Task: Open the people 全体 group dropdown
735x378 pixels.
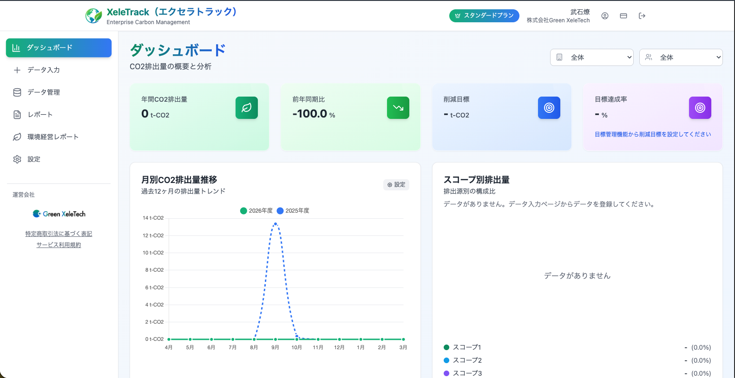Action: (681, 58)
